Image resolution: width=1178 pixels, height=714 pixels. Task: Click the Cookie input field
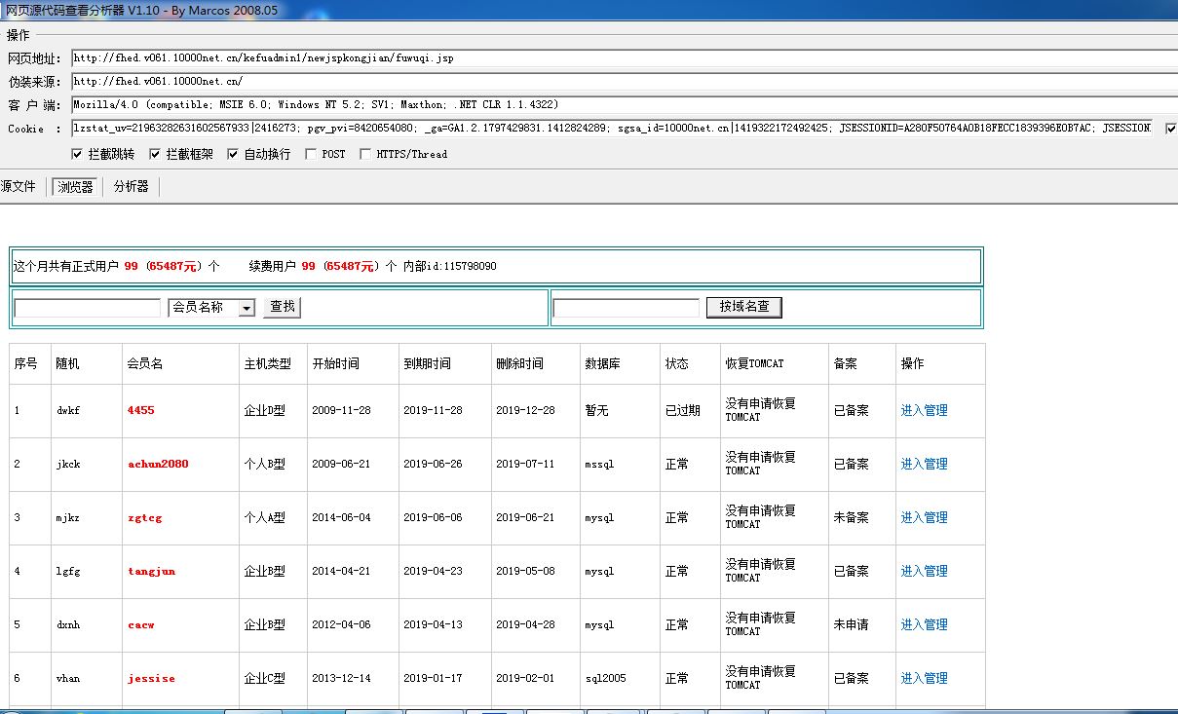pos(613,128)
